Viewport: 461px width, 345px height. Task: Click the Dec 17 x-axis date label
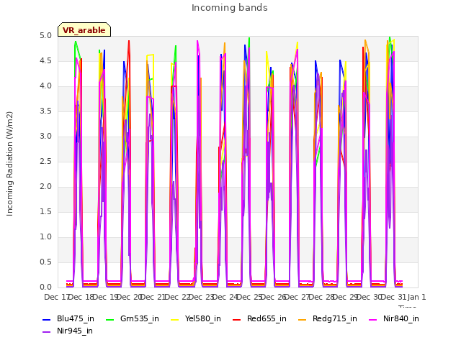pyautogui.click(x=56, y=297)
